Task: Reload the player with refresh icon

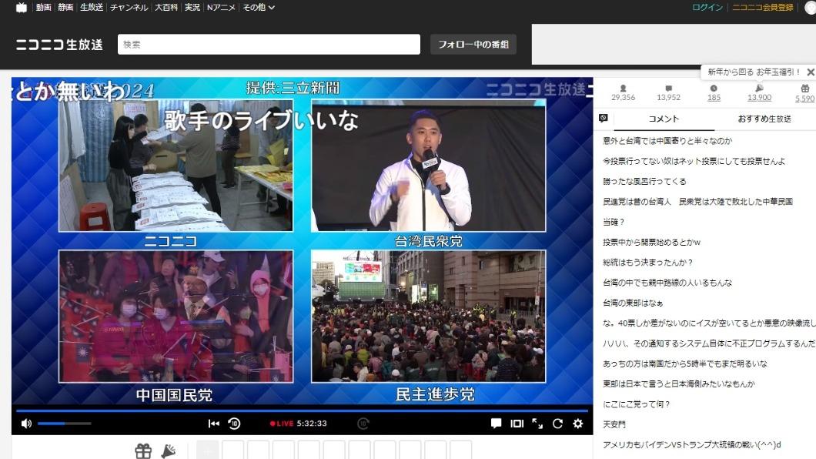Action: tap(557, 424)
